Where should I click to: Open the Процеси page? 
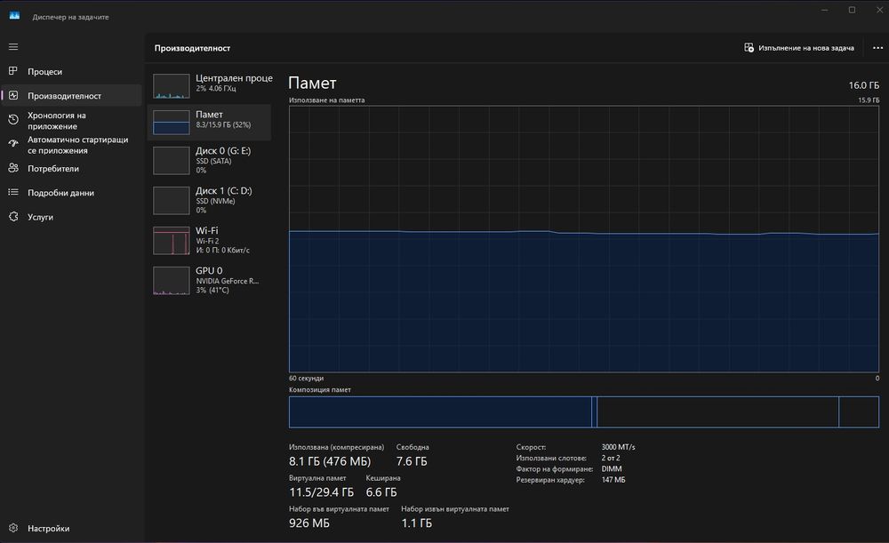tap(71, 71)
